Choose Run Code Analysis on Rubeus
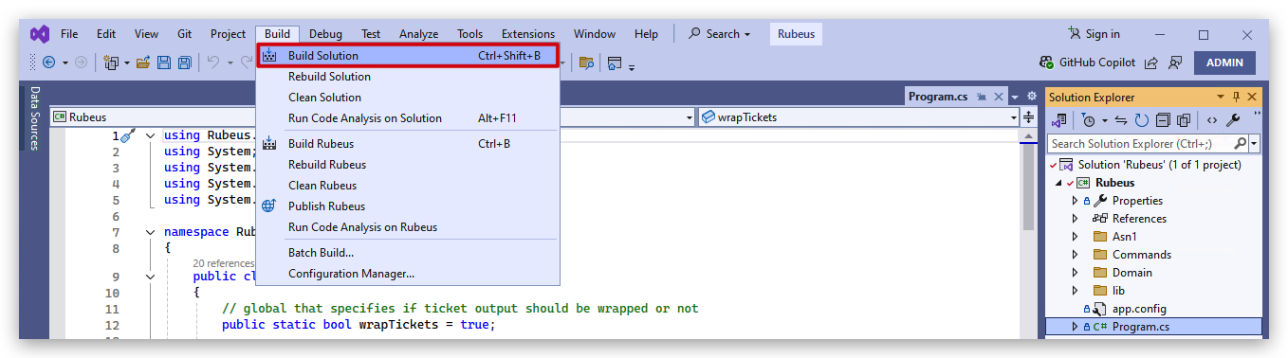 point(408,227)
